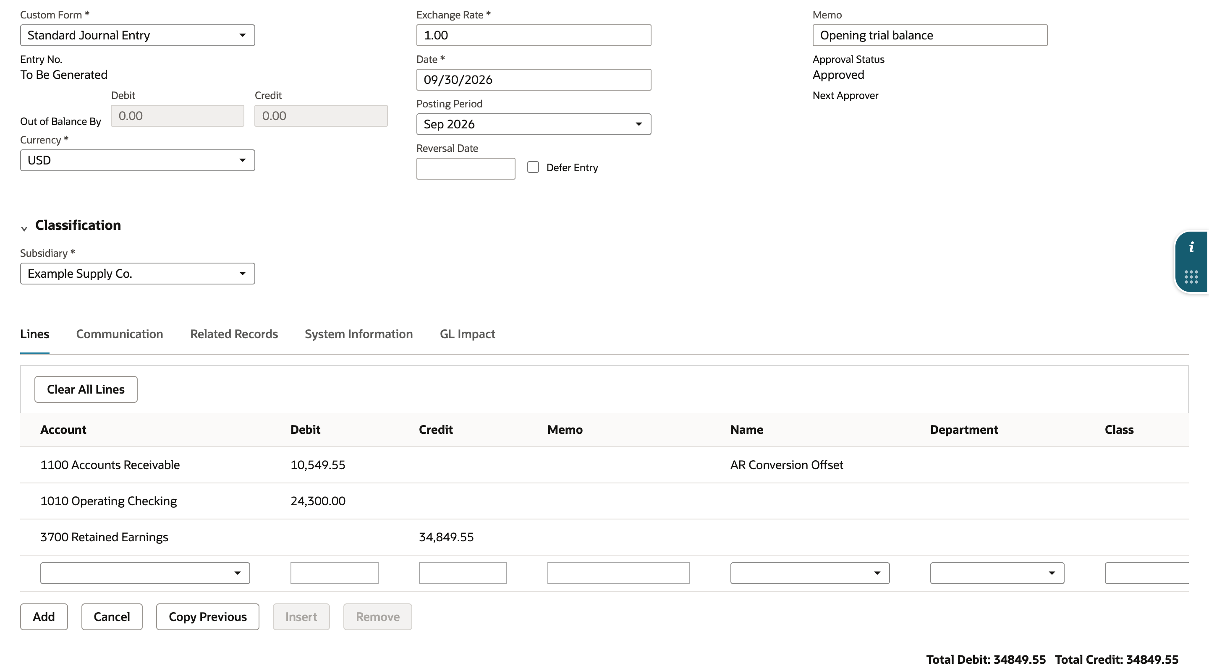Image resolution: width=1209 pixels, height=668 pixels.
Task: Click the 24,300.00 debit amount
Action: coord(318,501)
